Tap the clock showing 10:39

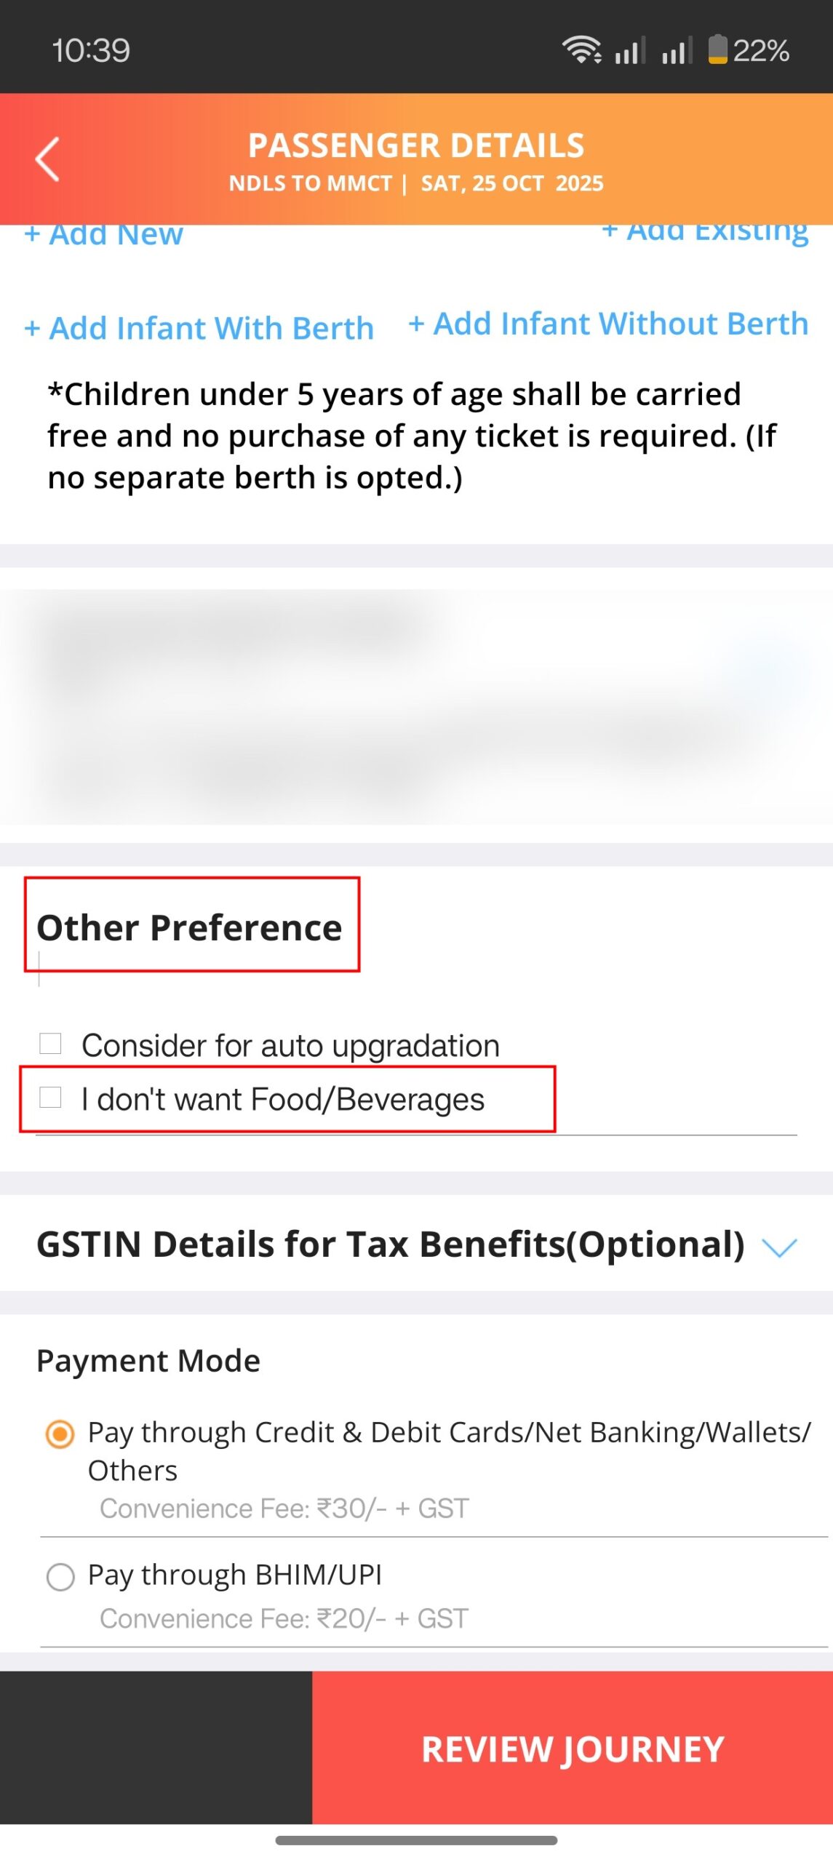click(91, 50)
